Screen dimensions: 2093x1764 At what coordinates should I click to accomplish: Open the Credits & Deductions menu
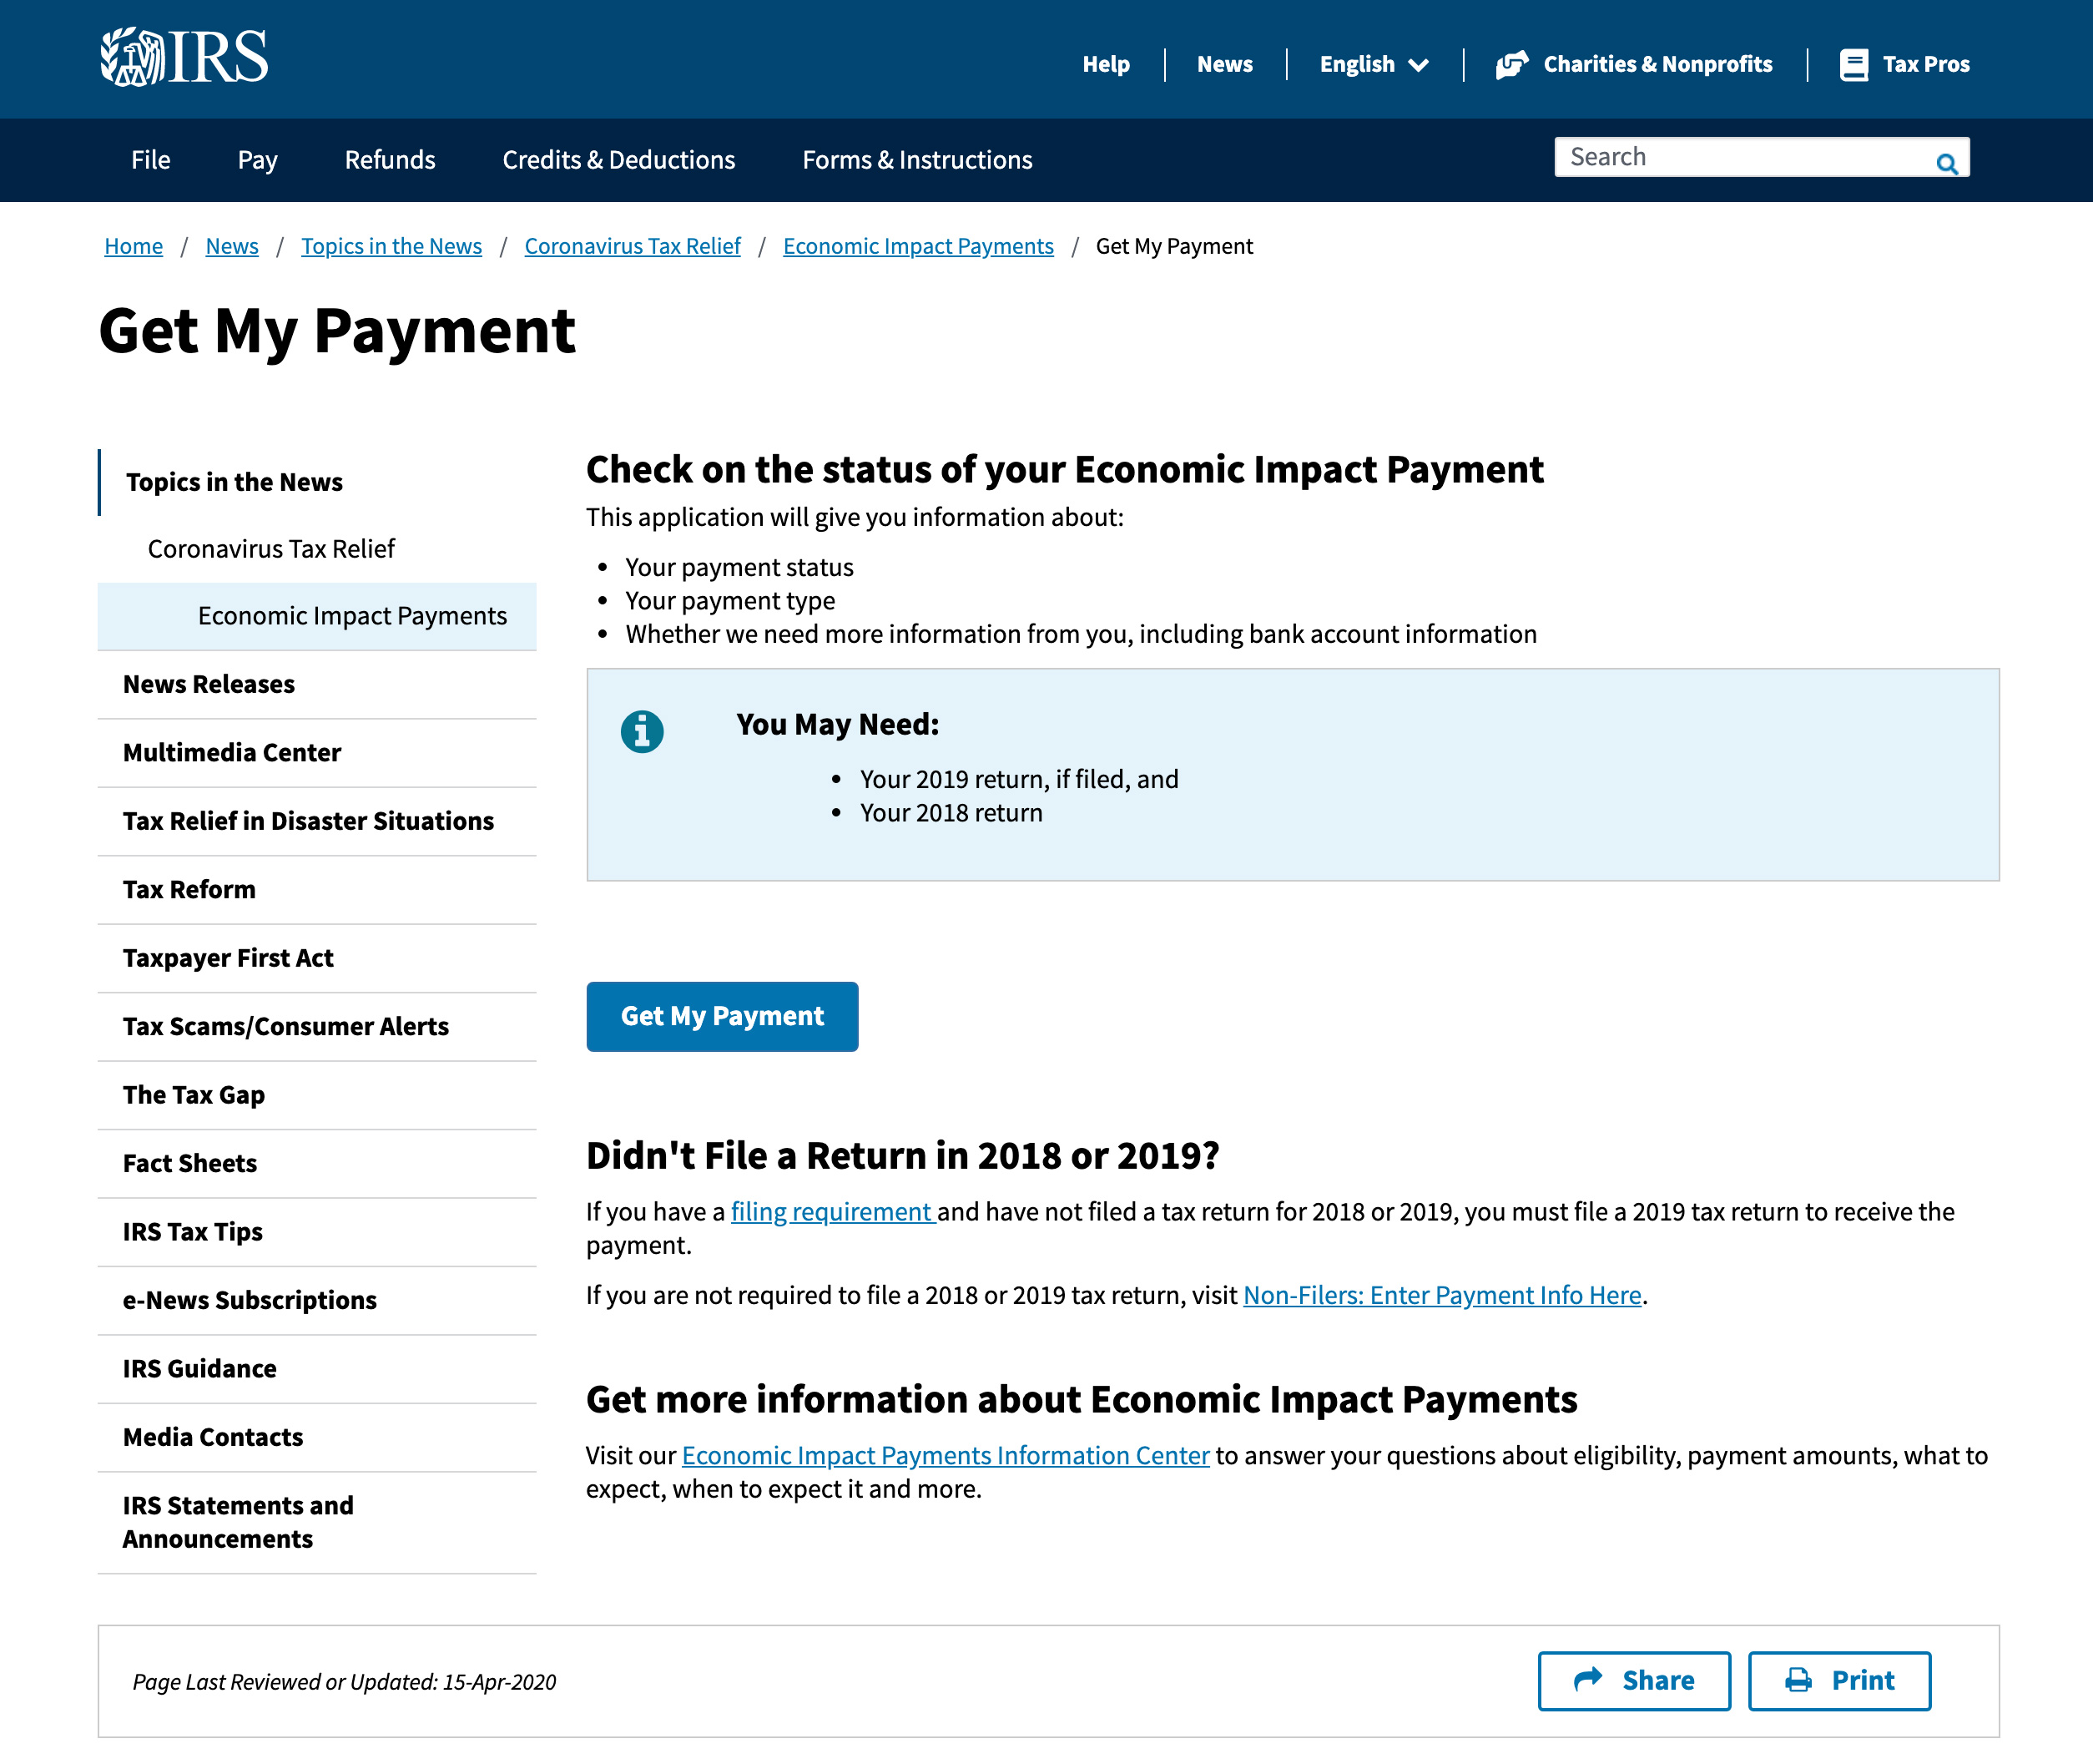(x=618, y=160)
